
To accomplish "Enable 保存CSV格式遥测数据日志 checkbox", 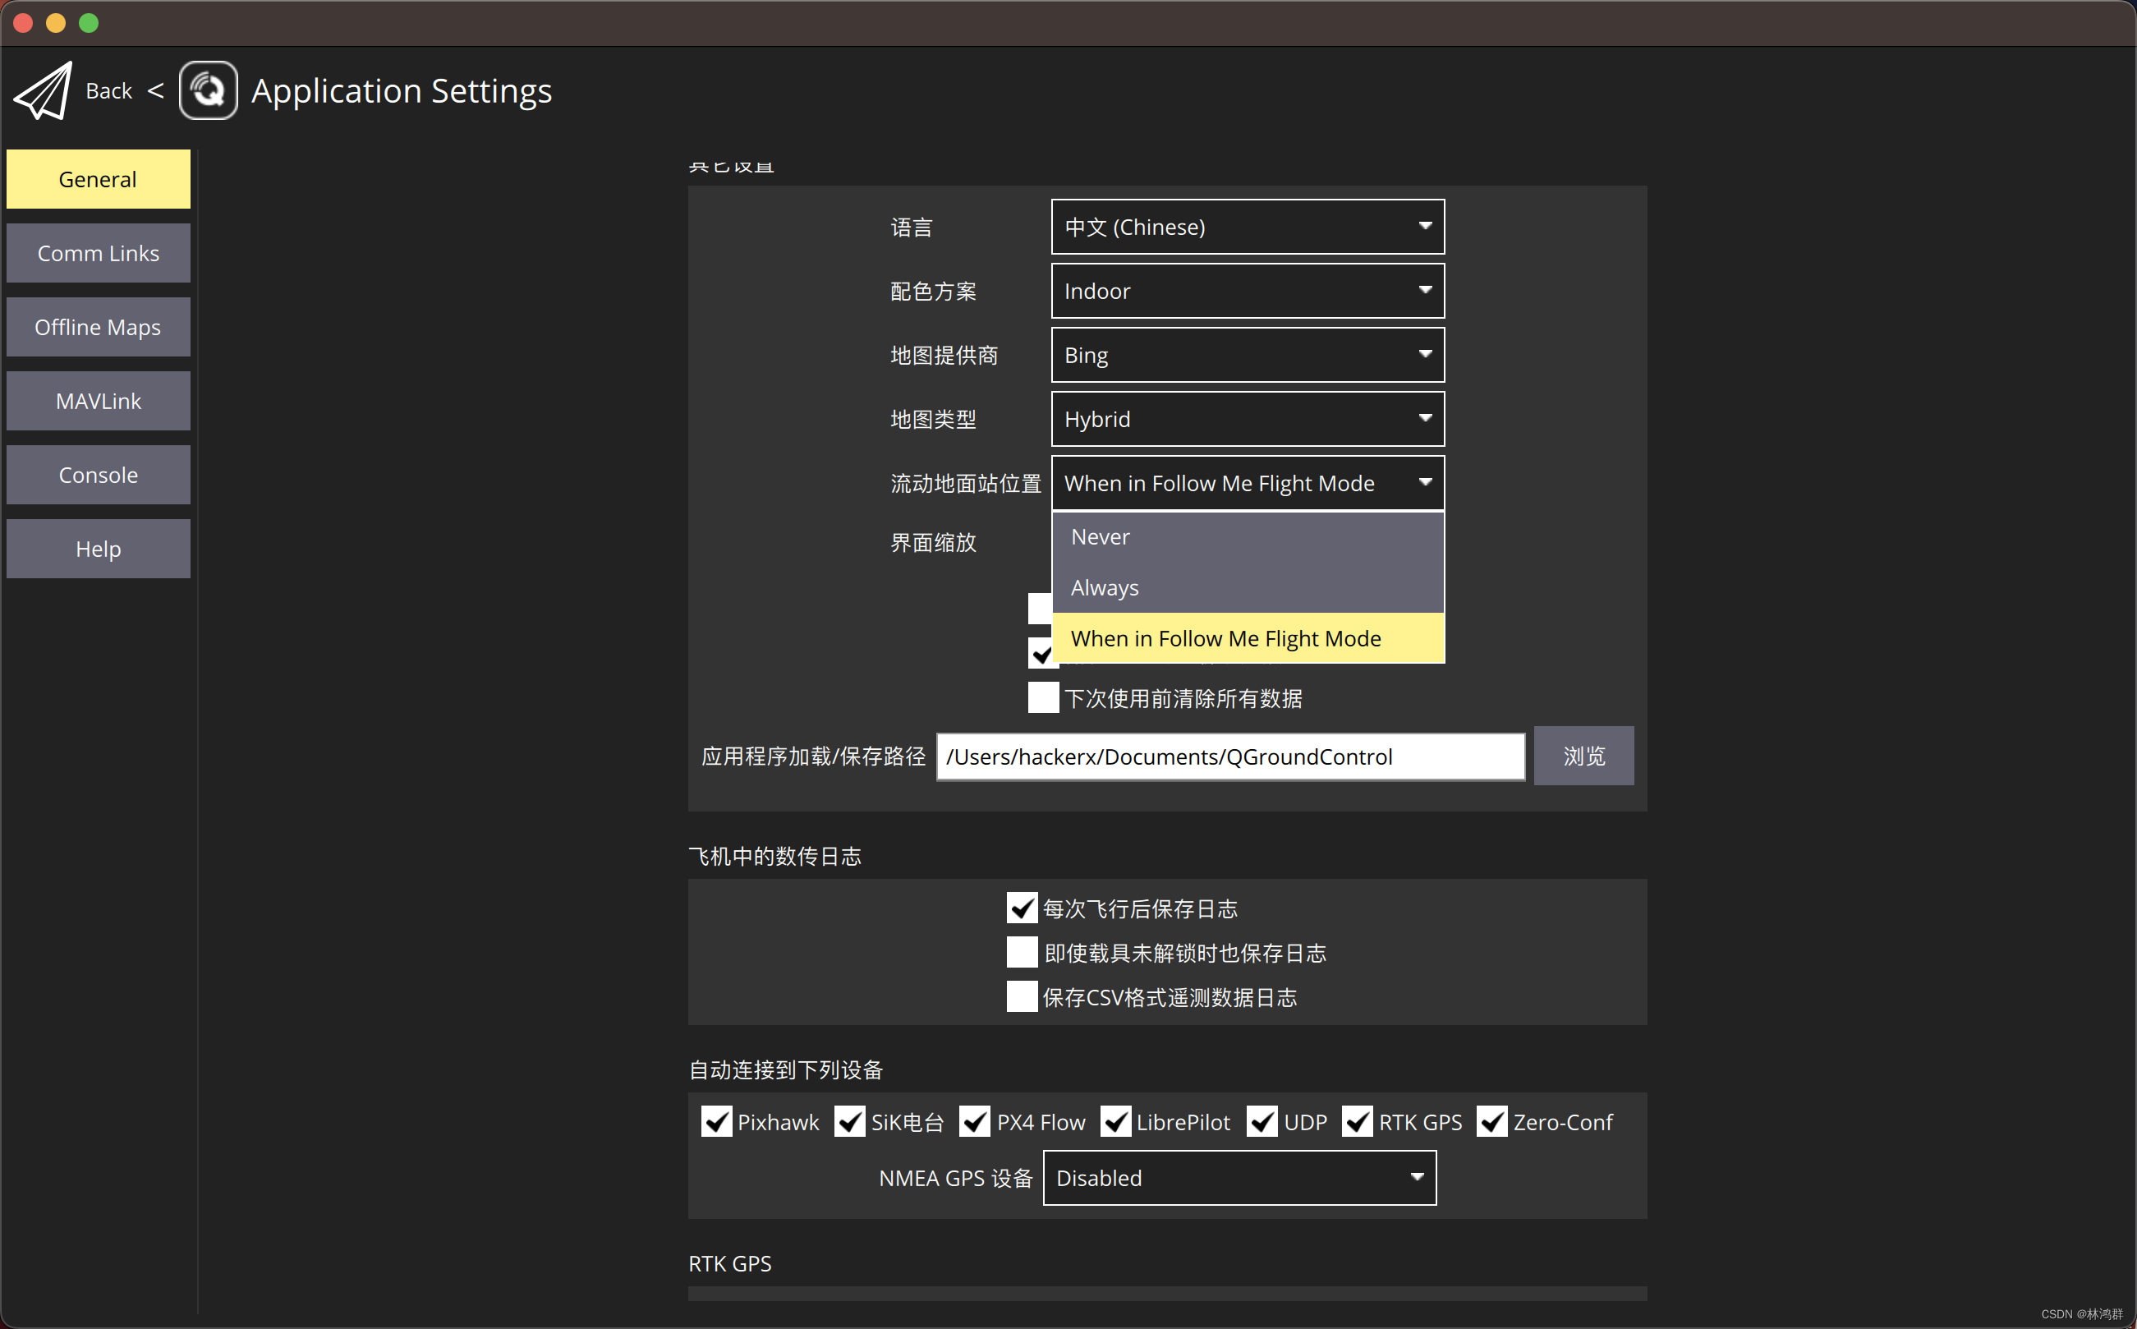I will [1022, 997].
